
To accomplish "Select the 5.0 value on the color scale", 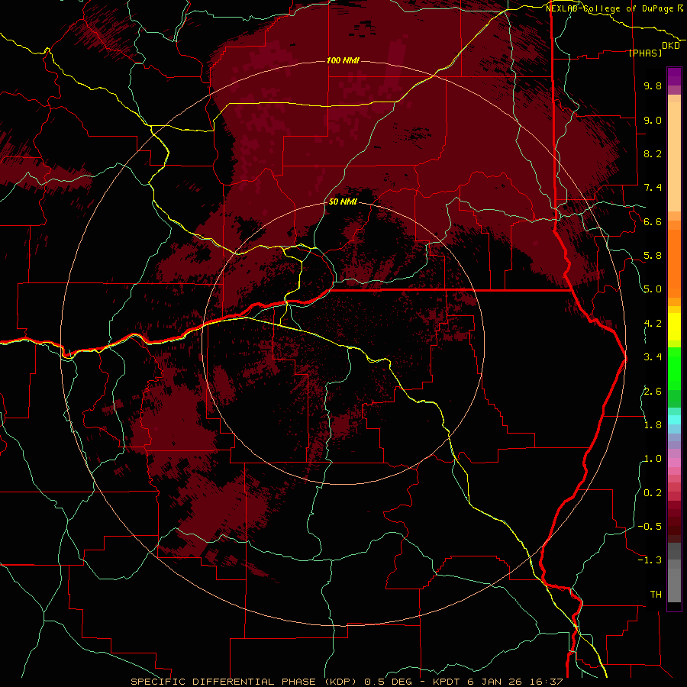I will point(653,289).
